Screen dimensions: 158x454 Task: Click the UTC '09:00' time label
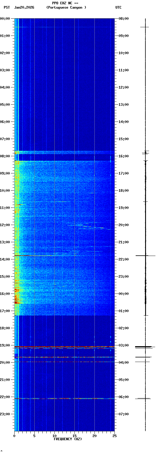pyautogui.click(x=124, y=36)
